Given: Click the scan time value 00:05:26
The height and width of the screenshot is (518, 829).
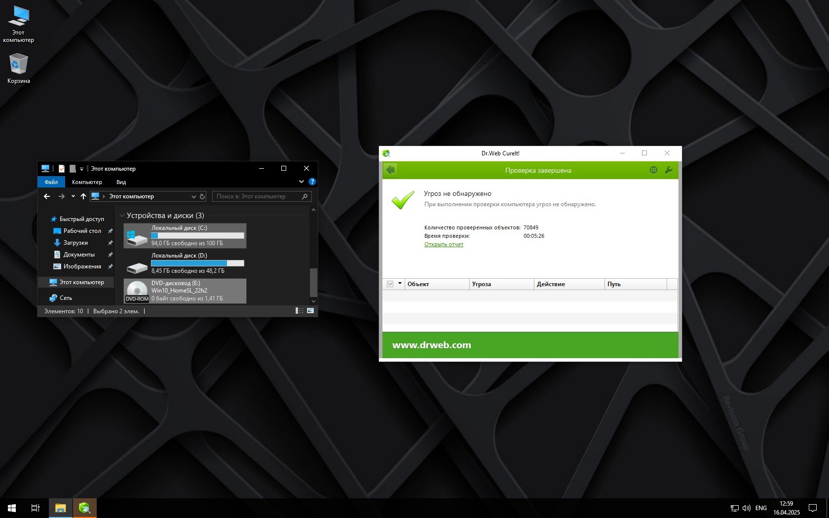Looking at the screenshot, I should pos(534,236).
